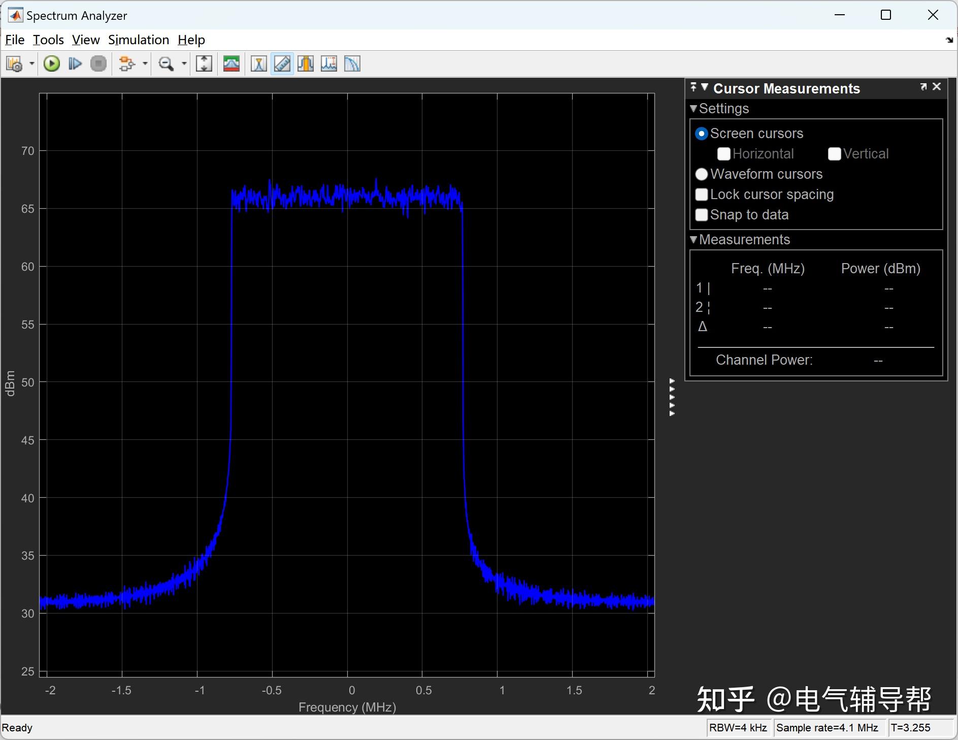
Task: Close the Spectrum Analyzer window
Action: click(x=933, y=15)
